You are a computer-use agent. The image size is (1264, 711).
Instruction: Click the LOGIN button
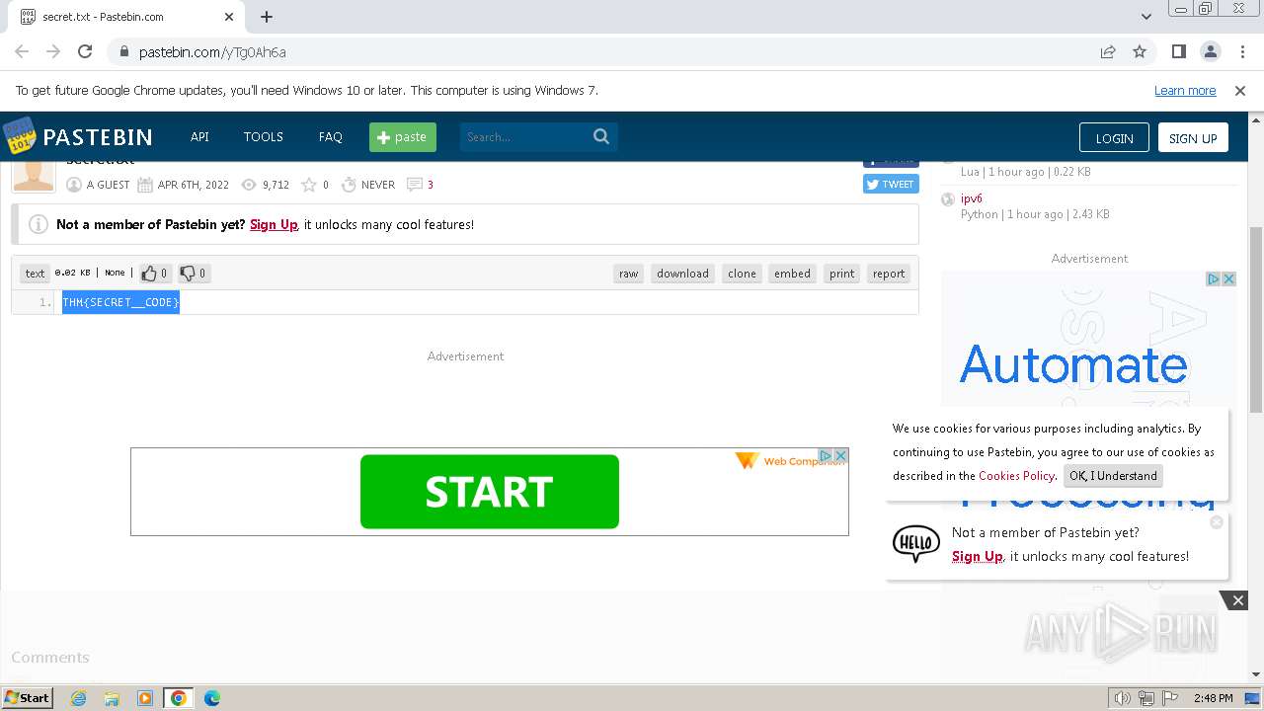tap(1114, 138)
